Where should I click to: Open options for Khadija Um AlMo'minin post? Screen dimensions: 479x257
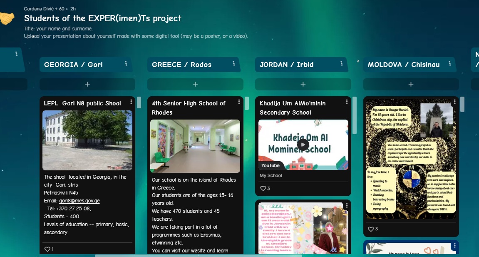click(x=347, y=102)
